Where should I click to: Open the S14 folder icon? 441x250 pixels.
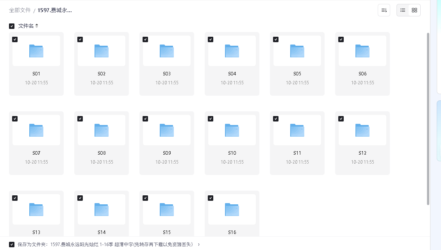pyautogui.click(x=102, y=210)
